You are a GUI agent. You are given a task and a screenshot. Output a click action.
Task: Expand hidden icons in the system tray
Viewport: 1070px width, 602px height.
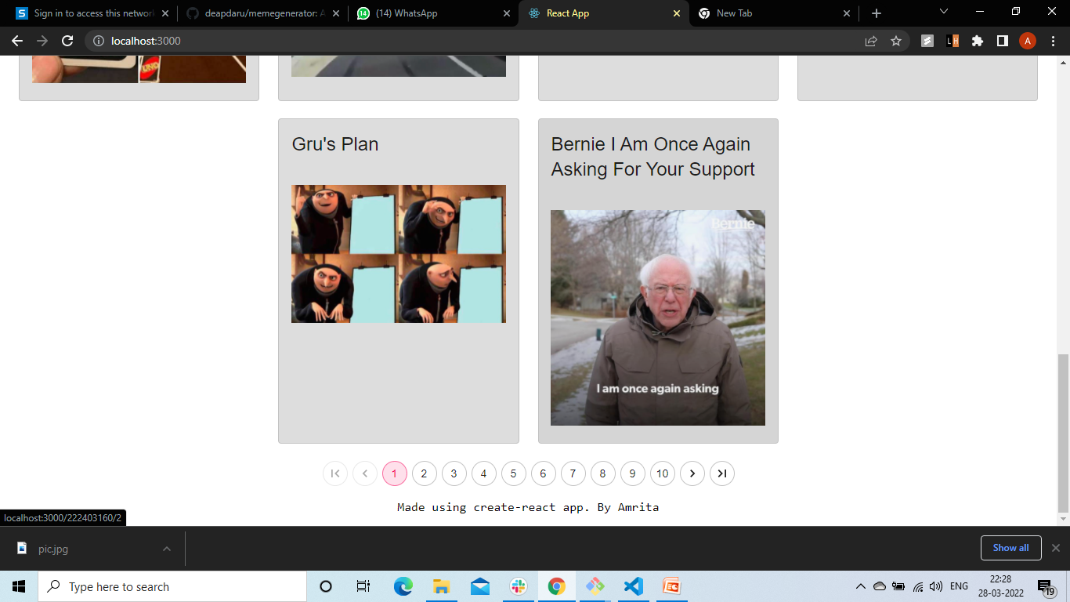(x=859, y=586)
